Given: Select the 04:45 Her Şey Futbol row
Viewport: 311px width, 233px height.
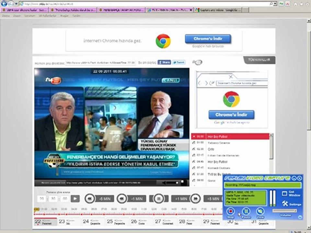Looking at the screenshot, I should 230,162.
